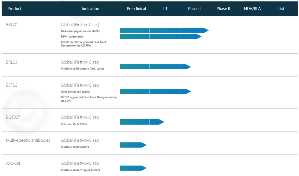
Task: Click the Allo-cel pre-clinical progress bar
Action: point(133,168)
